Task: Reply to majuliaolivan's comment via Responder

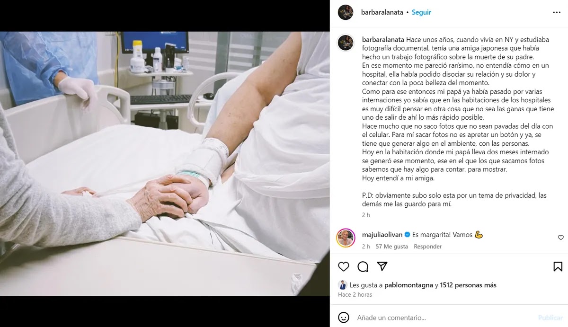Action: point(428,247)
